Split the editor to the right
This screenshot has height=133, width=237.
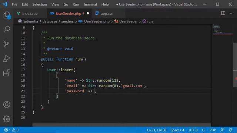[x=223, y=13]
